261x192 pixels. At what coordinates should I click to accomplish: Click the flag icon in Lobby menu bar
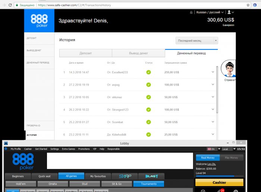tap(209, 149)
